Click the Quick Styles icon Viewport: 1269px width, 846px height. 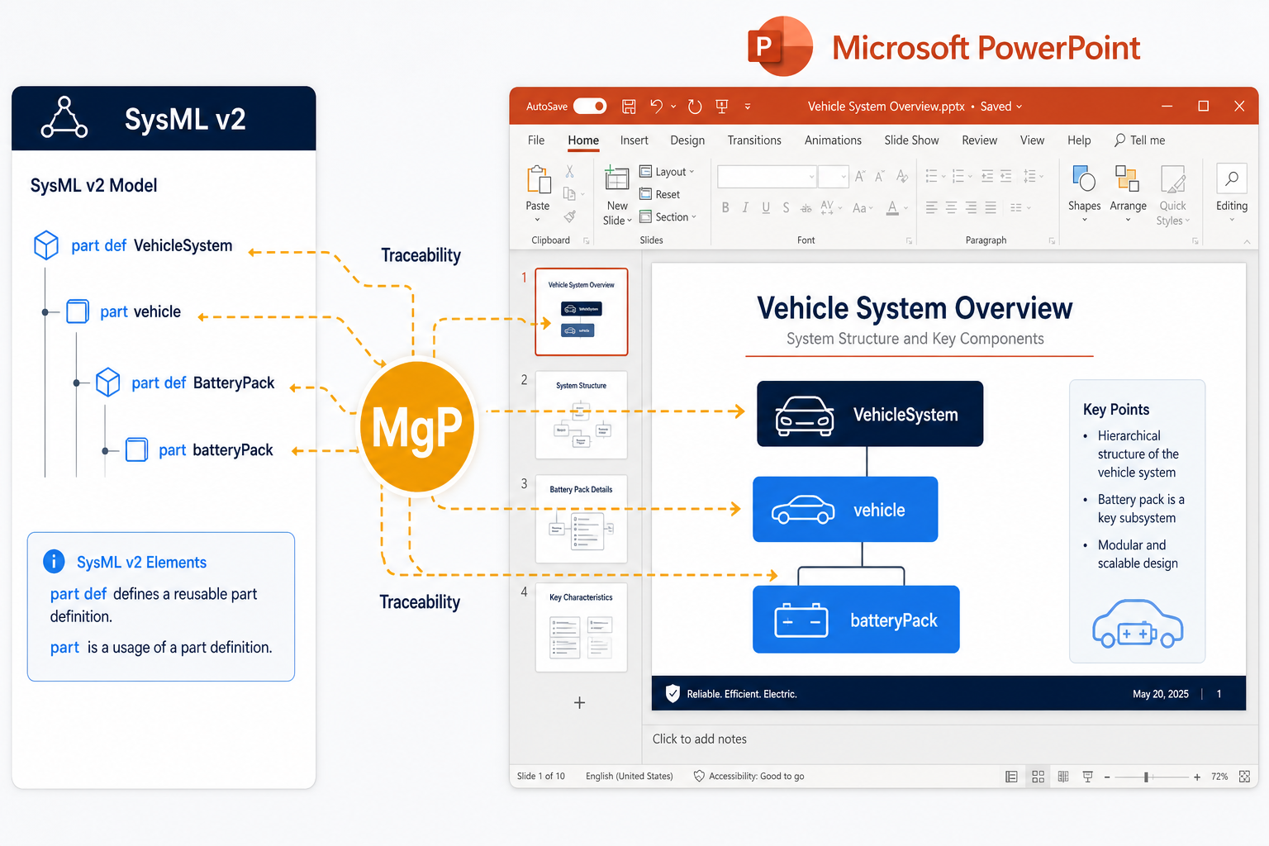(1173, 178)
